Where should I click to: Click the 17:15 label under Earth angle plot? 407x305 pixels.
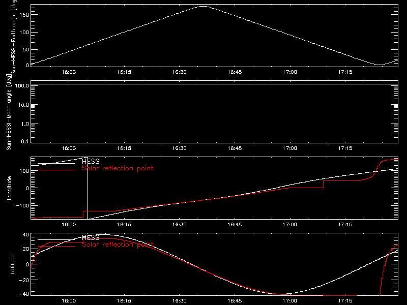click(345, 72)
